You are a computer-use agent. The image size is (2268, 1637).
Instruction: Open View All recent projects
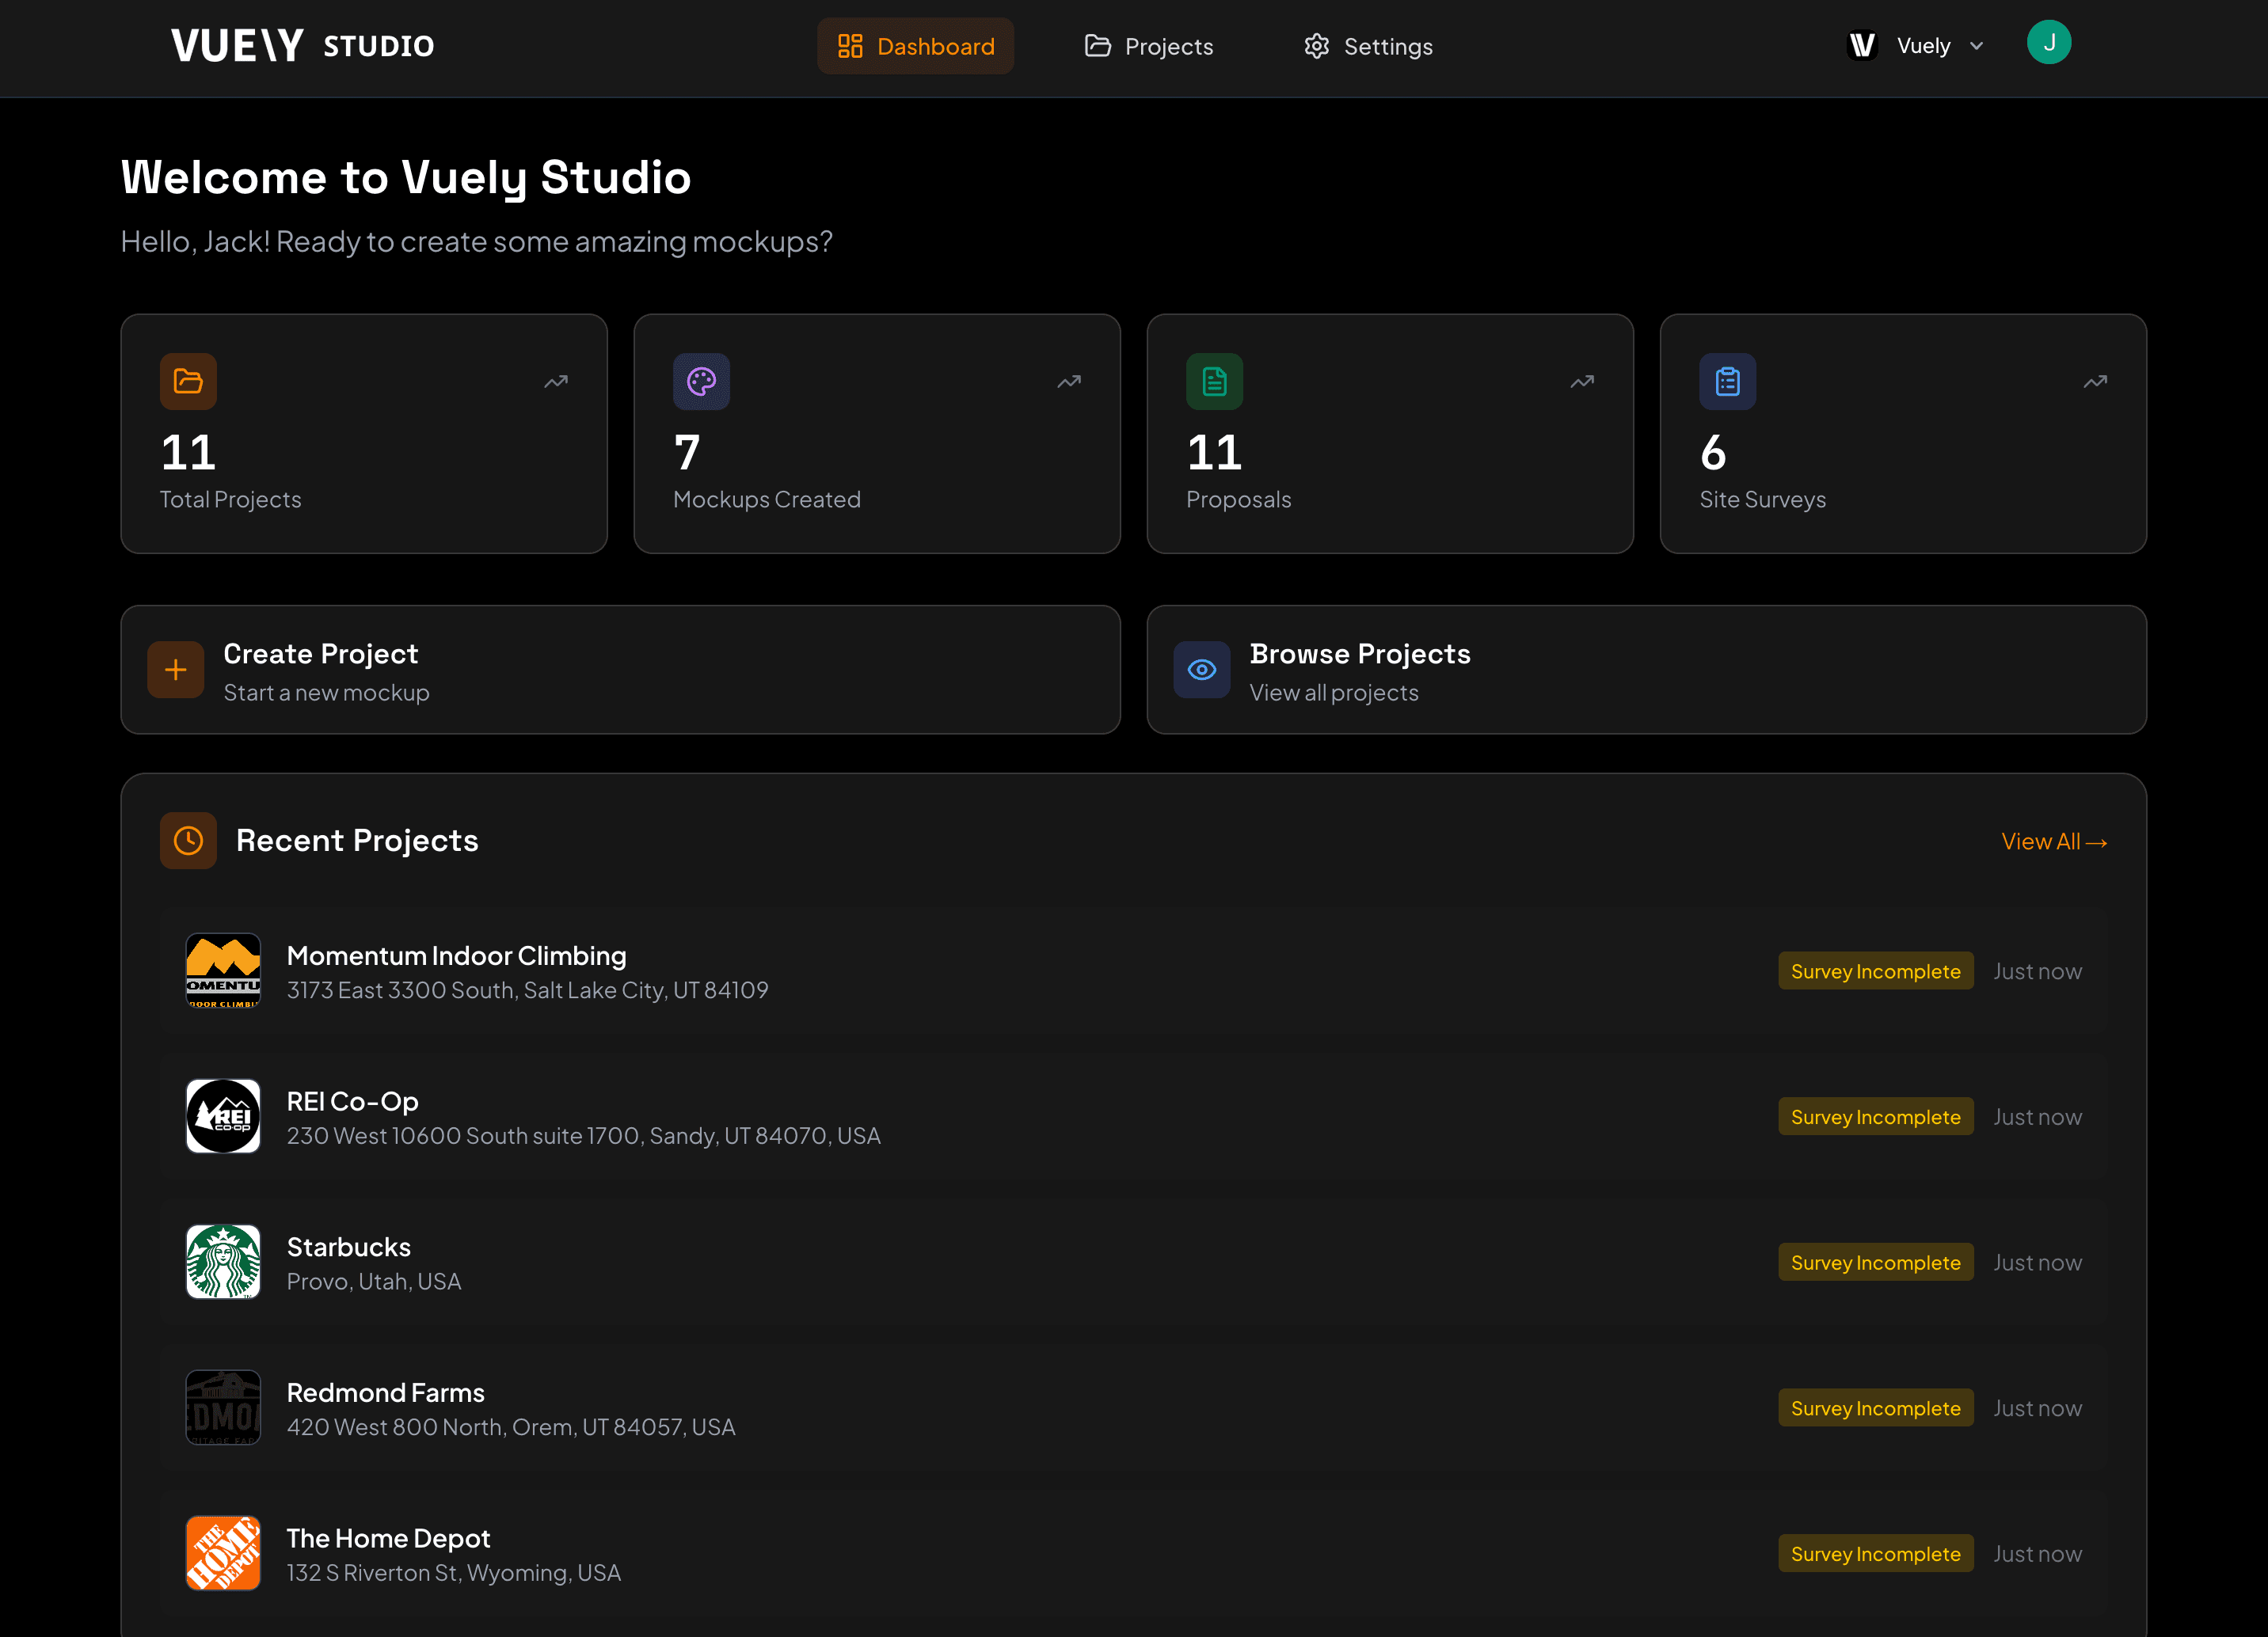2054,841
